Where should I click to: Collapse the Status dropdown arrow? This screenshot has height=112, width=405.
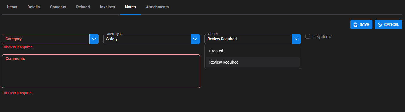click(x=296, y=39)
